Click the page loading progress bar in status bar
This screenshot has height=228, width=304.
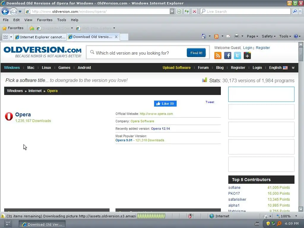pos(151,216)
